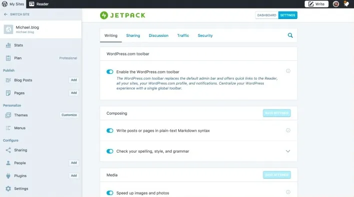Click the Michael.blog site icon

pos(9,29)
